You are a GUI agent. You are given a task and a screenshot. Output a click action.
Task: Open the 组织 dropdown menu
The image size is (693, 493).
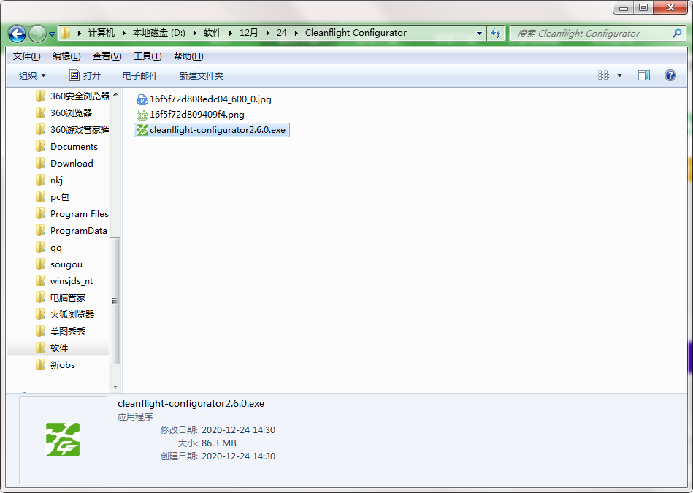tap(32, 74)
